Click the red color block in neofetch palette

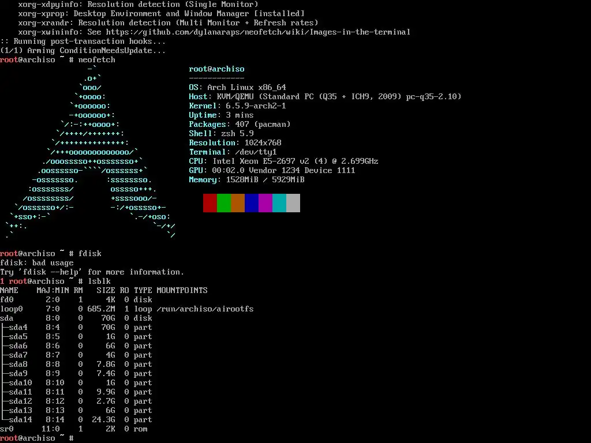(x=210, y=203)
